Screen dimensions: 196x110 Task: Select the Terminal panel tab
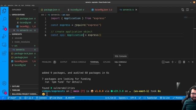pyautogui.click(x=95, y=62)
